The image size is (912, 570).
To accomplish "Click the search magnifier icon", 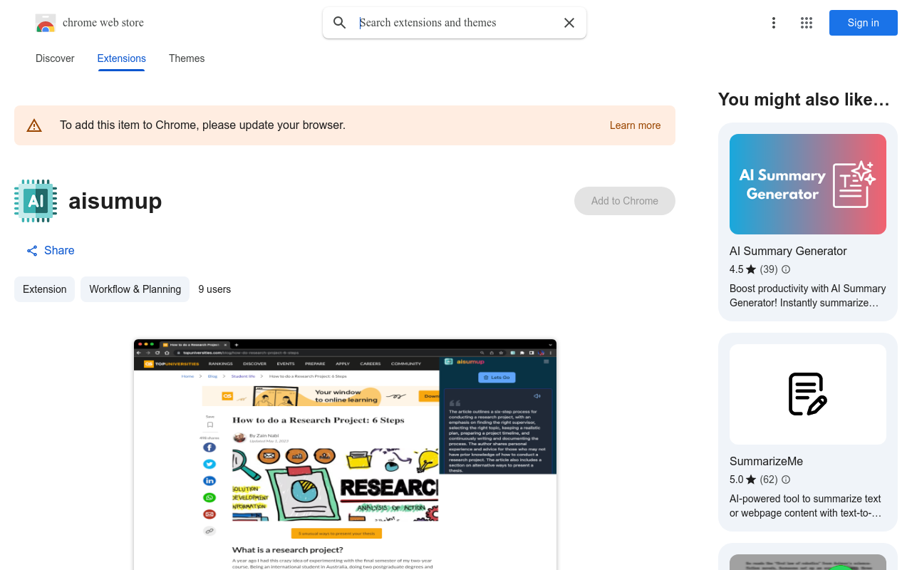I will 340,23.
